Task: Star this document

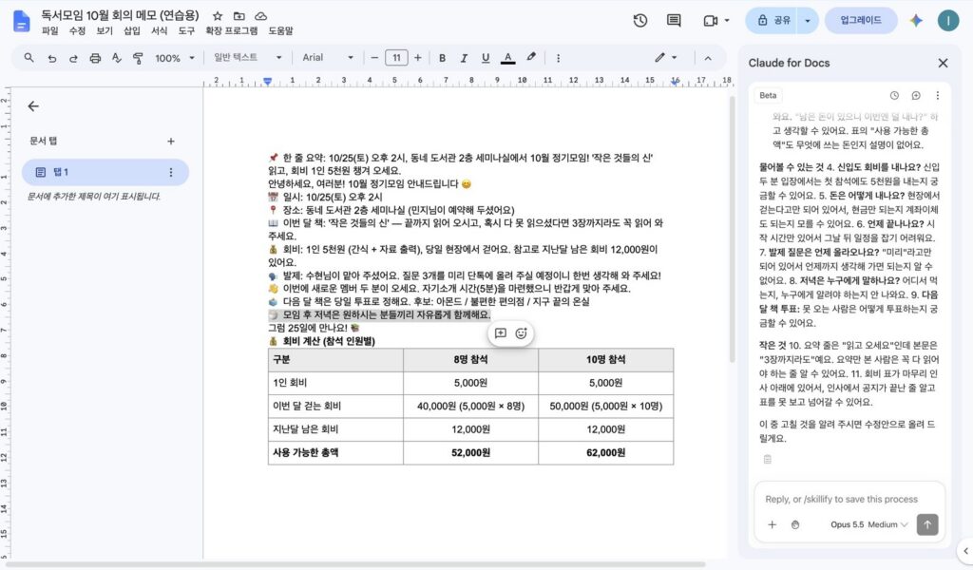Action: tap(218, 16)
